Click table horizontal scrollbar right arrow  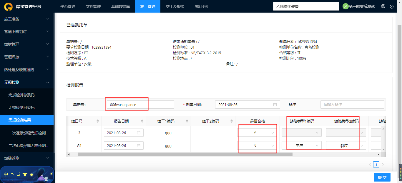point(378,154)
